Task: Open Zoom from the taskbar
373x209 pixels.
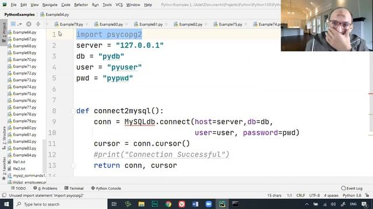Action: (209, 204)
